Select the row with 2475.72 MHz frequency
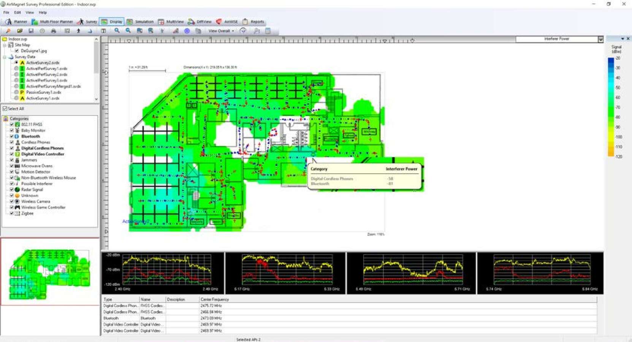This screenshot has width=632, height=342. (349, 306)
